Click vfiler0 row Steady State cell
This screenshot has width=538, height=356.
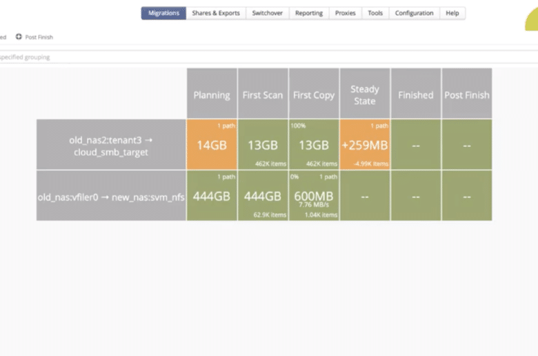(x=365, y=196)
